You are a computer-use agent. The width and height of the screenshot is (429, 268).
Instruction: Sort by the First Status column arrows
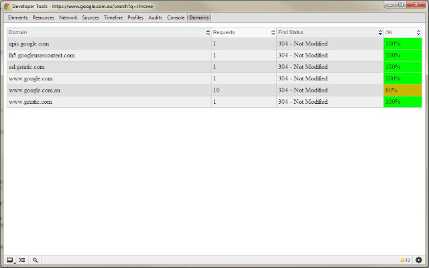coord(380,33)
